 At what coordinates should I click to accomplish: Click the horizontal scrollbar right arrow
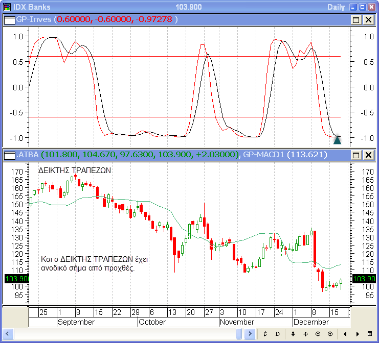coord(251,334)
